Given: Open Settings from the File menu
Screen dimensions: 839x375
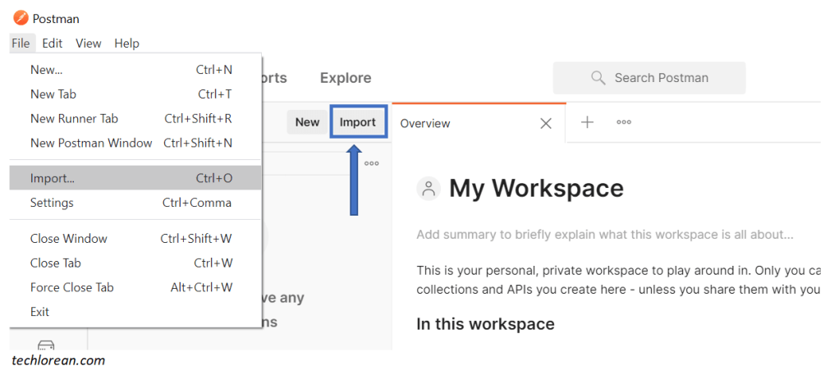Looking at the screenshot, I should coord(135,203).
